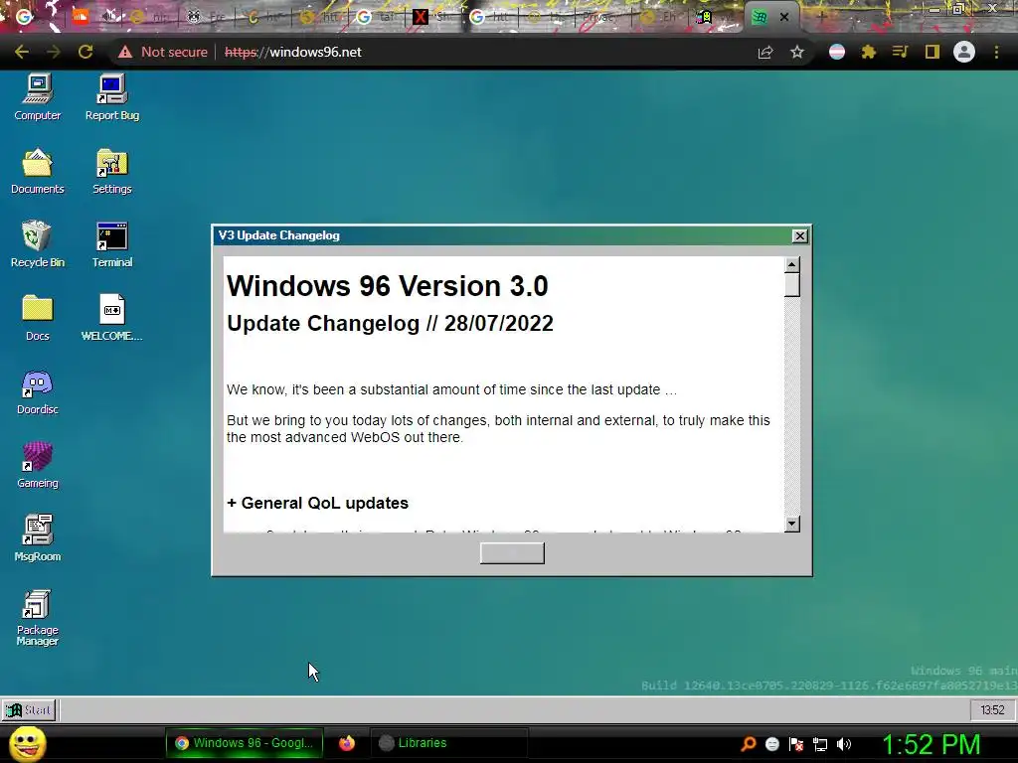Open the Gameing shortcut icon

(38, 465)
